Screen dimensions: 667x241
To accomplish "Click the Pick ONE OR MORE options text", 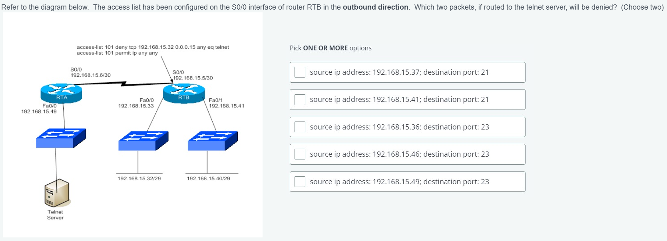I will pyautogui.click(x=331, y=48).
